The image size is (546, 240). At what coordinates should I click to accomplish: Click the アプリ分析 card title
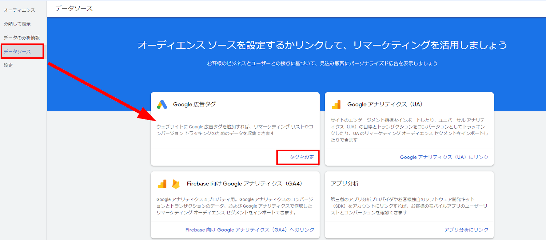point(345,184)
